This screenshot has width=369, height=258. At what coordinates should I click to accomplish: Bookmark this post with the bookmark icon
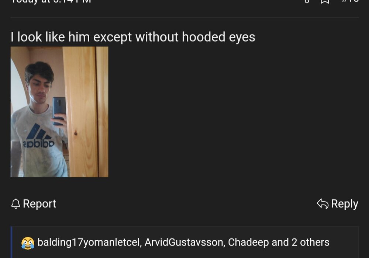pyautogui.click(x=325, y=1)
